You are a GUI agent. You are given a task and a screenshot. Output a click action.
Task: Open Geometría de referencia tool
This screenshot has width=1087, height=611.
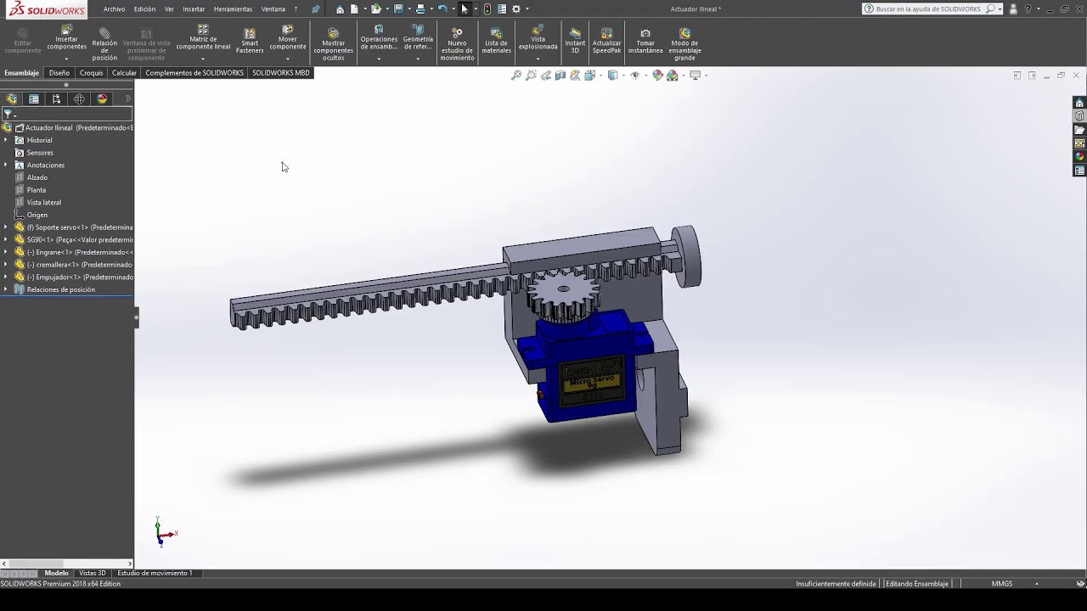pyautogui.click(x=418, y=38)
